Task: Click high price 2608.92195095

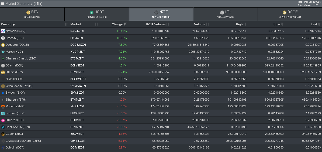Action: (236, 141)
